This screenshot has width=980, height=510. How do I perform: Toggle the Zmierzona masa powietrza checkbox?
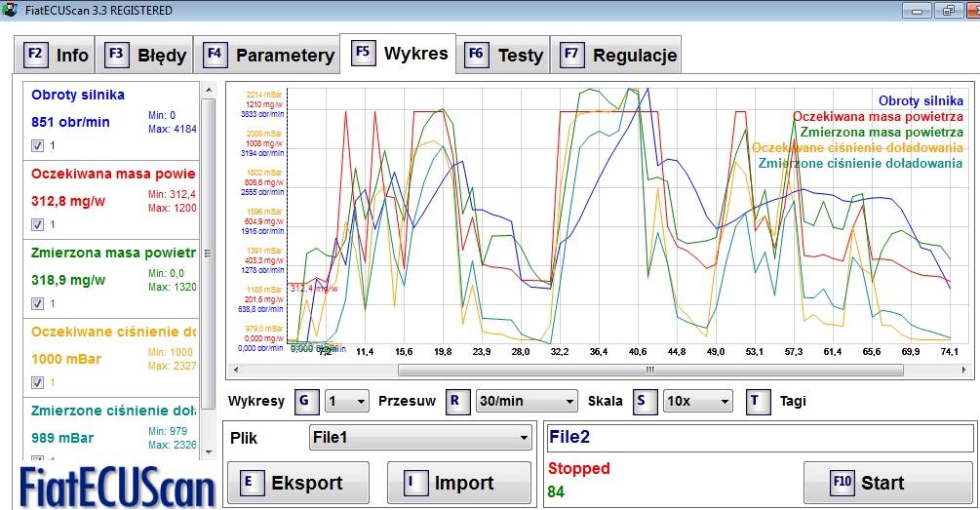click(37, 303)
